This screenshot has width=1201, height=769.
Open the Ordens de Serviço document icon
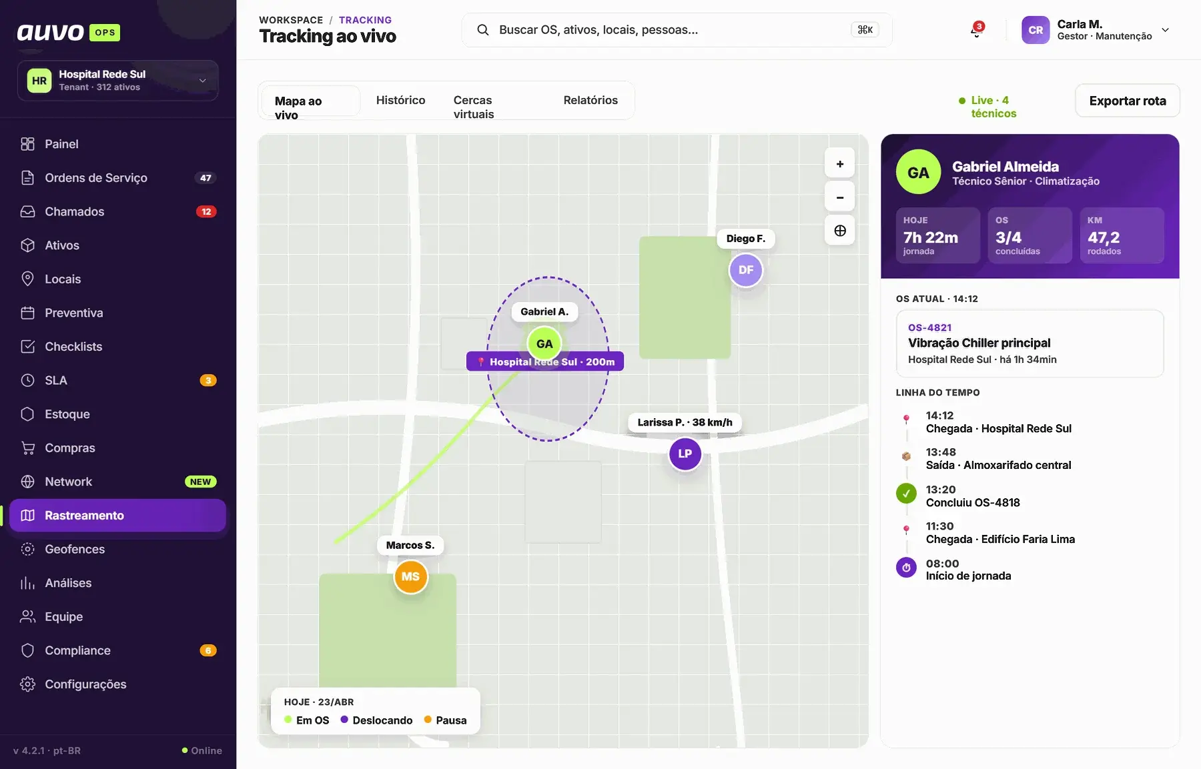coord(27,178)
